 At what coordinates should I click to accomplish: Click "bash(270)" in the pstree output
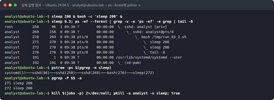point(117,73)
